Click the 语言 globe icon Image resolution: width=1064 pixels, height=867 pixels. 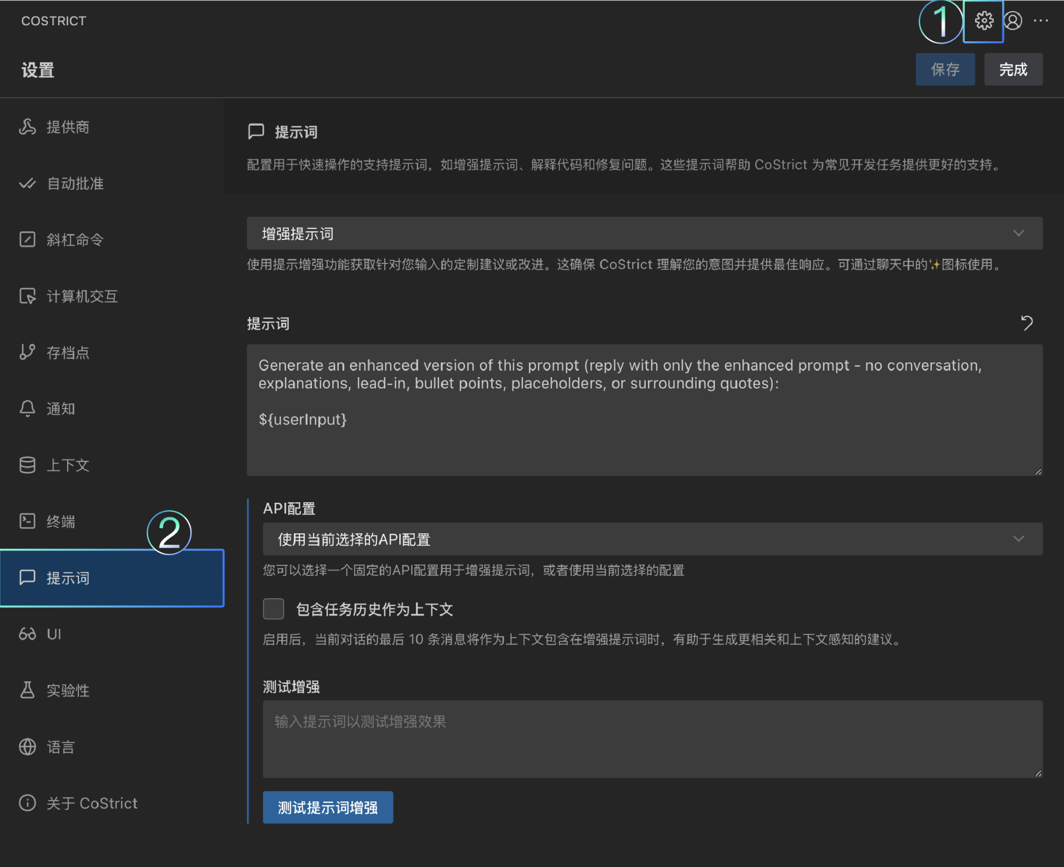(27, 747)
